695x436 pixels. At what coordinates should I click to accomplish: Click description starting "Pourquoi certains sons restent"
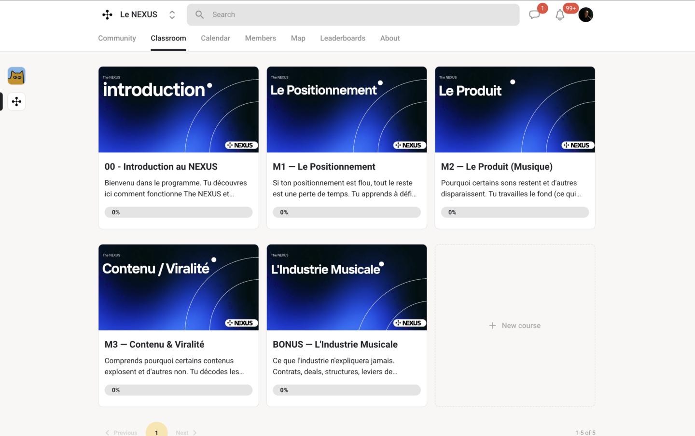tap(511, 188)
